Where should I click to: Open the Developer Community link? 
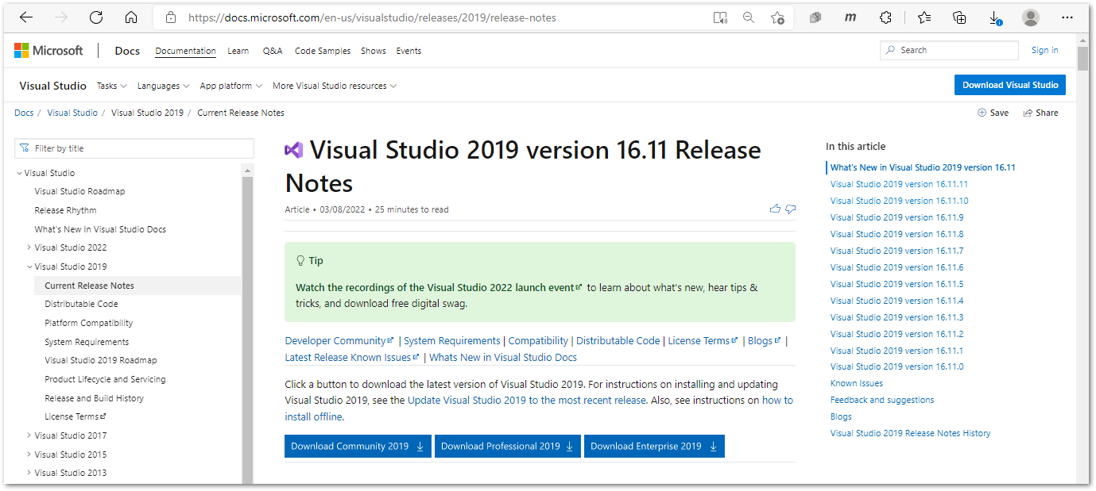tap(339, 341)
